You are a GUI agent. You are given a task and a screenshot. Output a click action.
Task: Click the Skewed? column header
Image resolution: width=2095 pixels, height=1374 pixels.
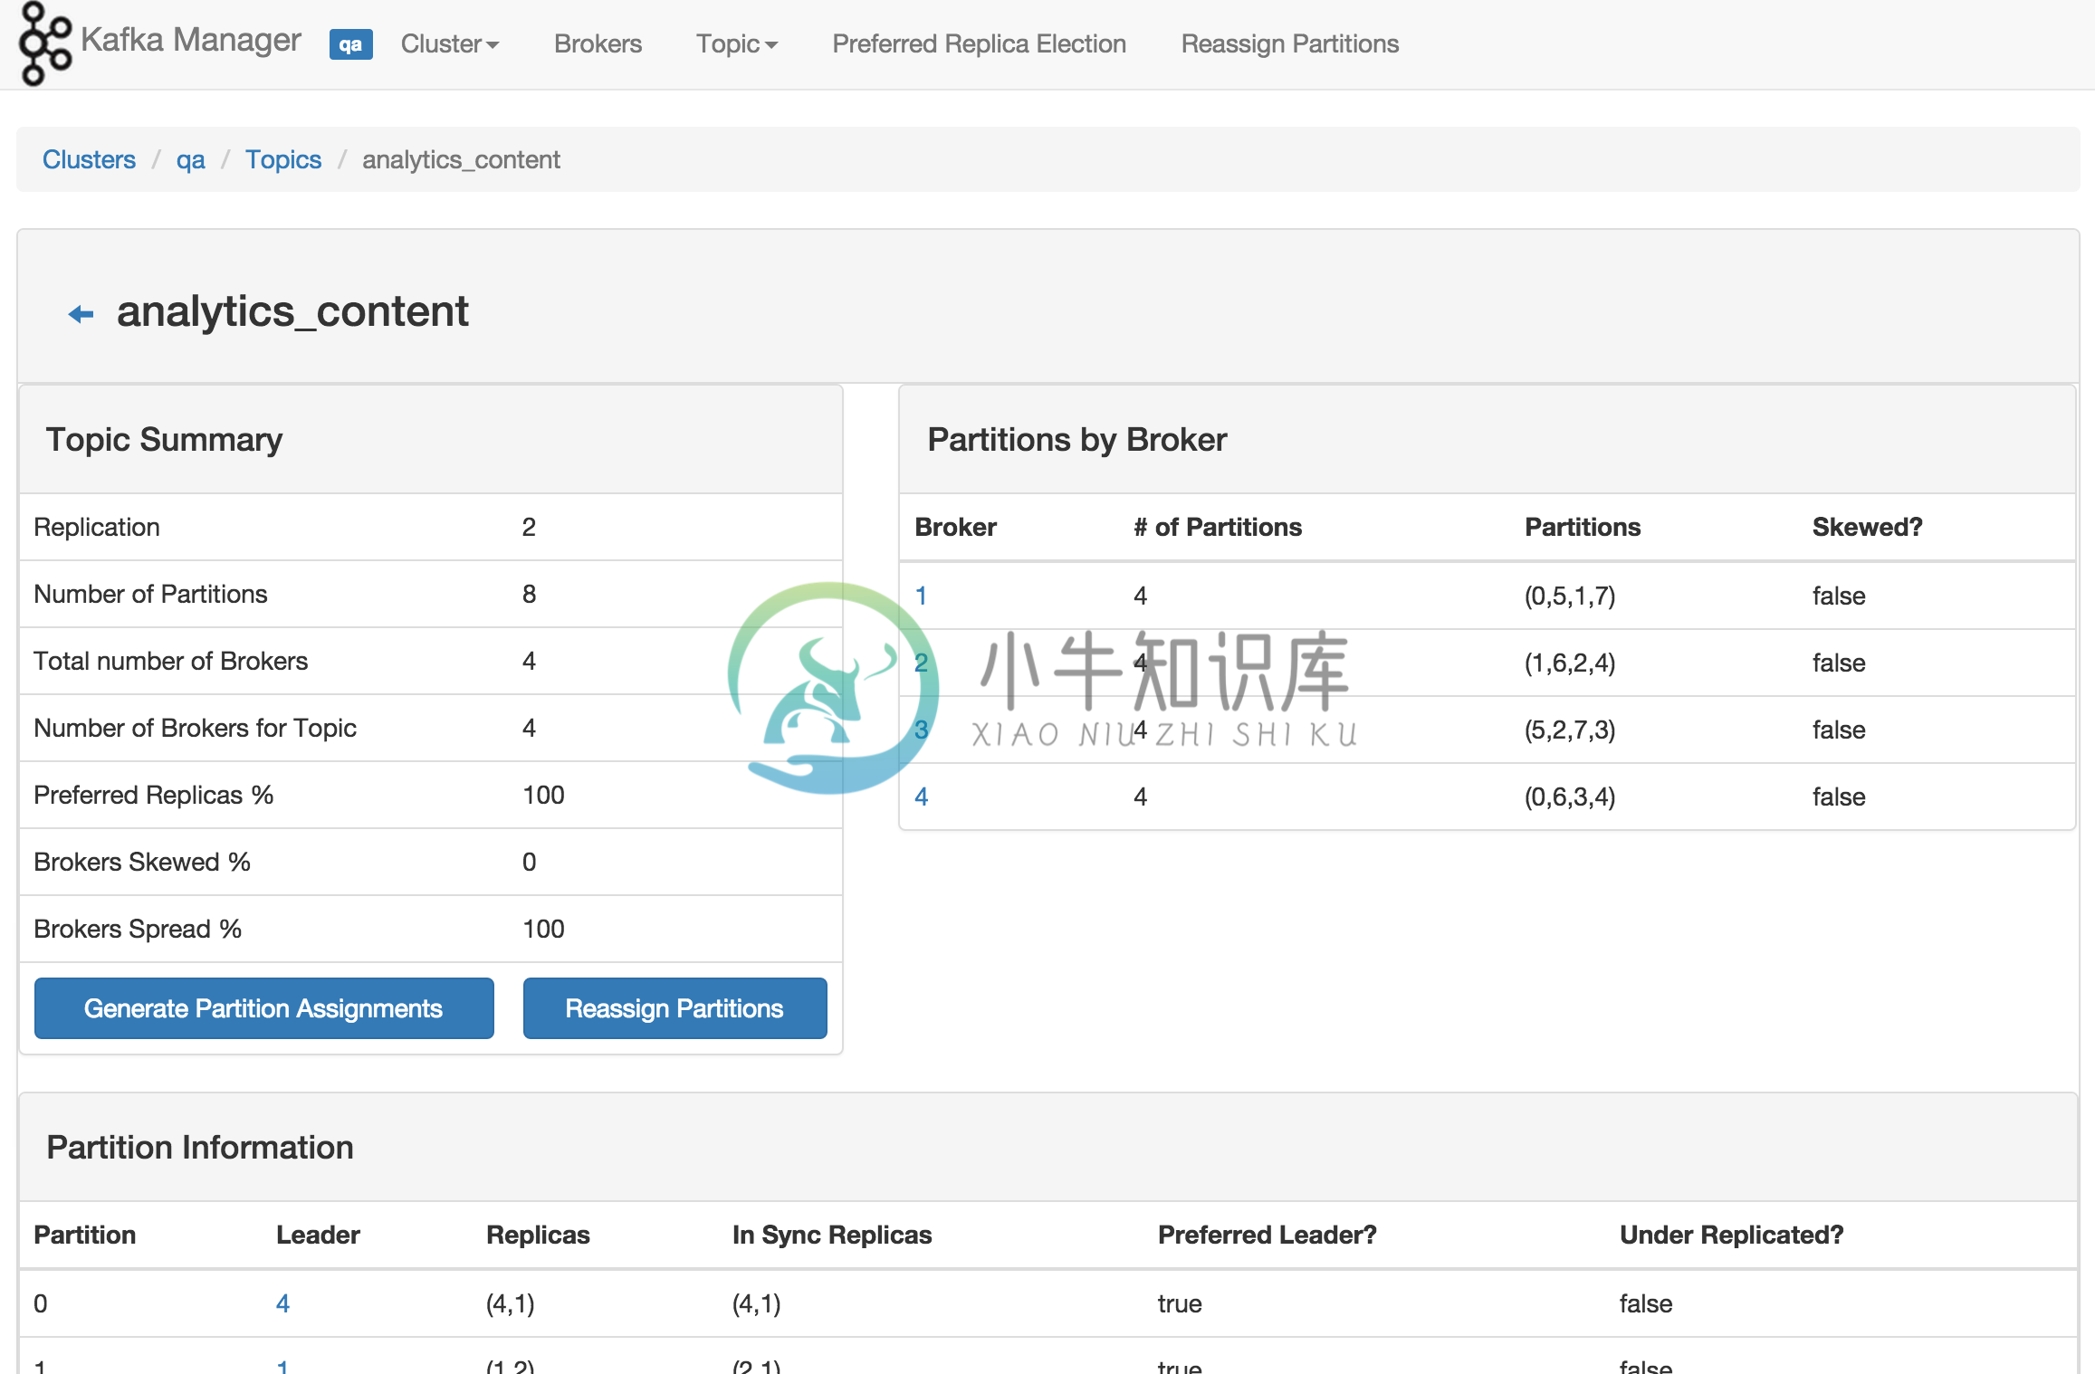click(1867, 527)
